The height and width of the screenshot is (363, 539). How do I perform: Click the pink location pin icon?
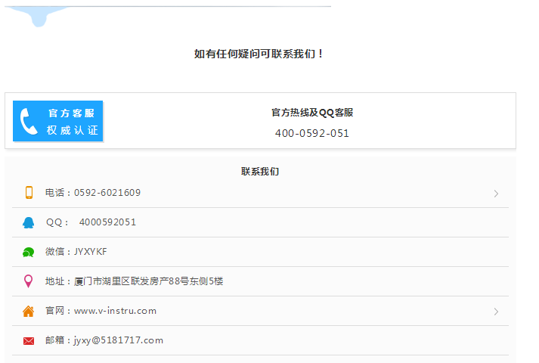[x=29, y=281]
